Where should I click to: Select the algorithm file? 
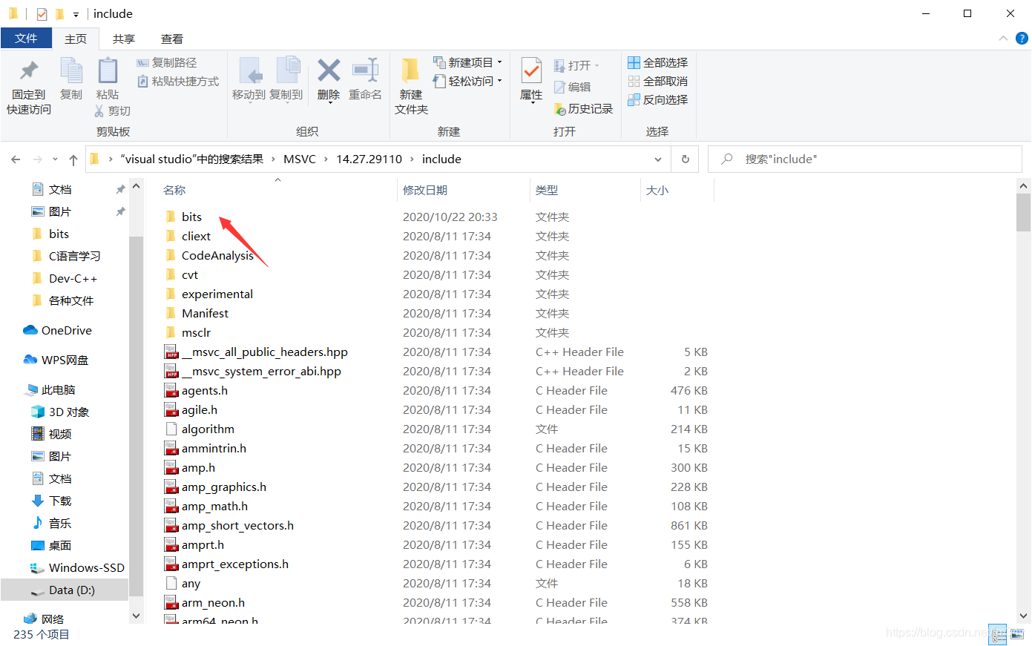tap(208, 429)
